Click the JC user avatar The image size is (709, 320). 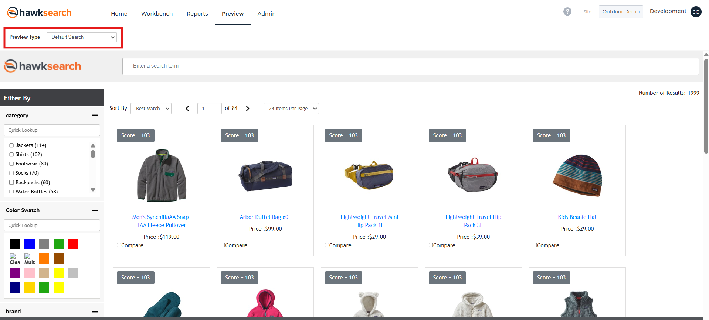pyautogui.click(x=696, y=12)
